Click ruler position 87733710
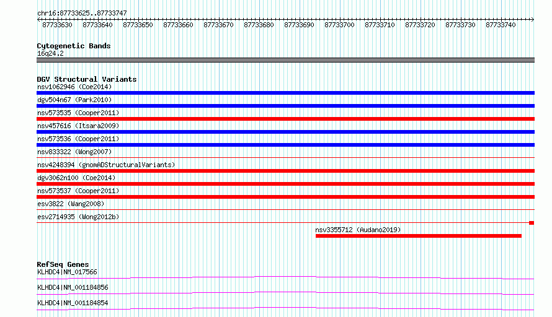Screen dimensions: 552x317 pos(380,25)
